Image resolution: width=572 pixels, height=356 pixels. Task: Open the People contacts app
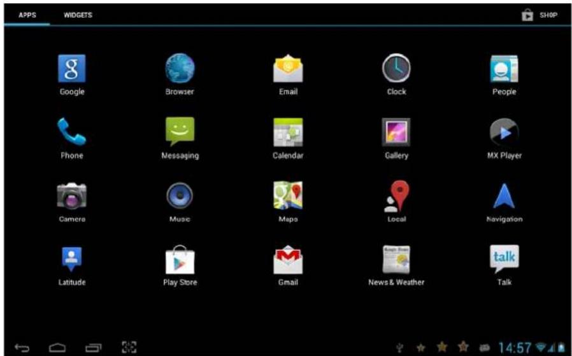(x=504, y=69)
